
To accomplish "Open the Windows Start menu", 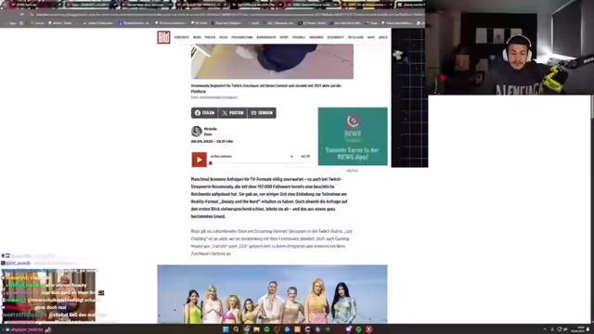I will coord(226,329).
